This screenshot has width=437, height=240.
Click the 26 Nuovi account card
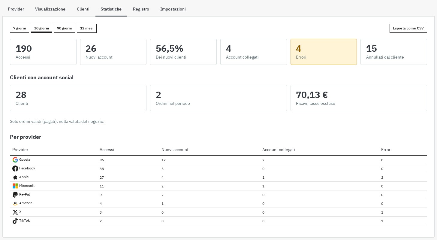(113, 52)
